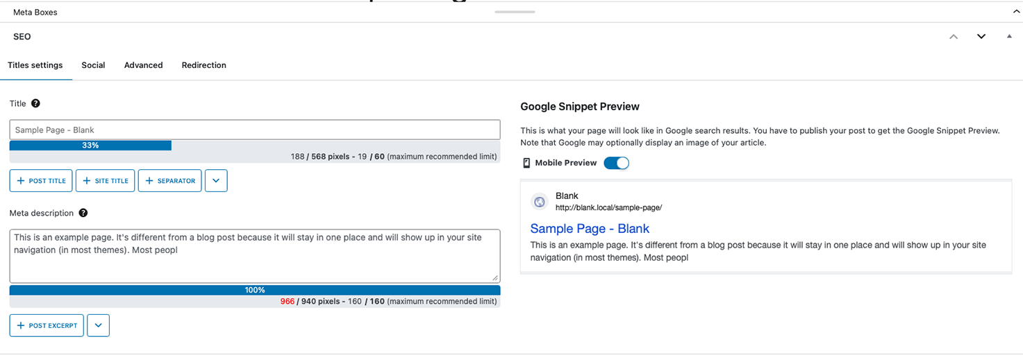Click the globe favicon in snippet preview

pyautogui.click(x=540, y=202)
